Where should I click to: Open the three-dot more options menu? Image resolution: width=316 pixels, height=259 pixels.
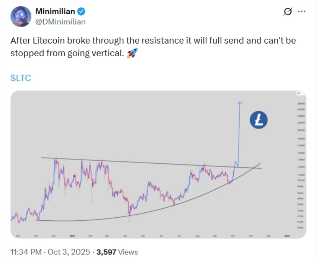pos(302,12)
